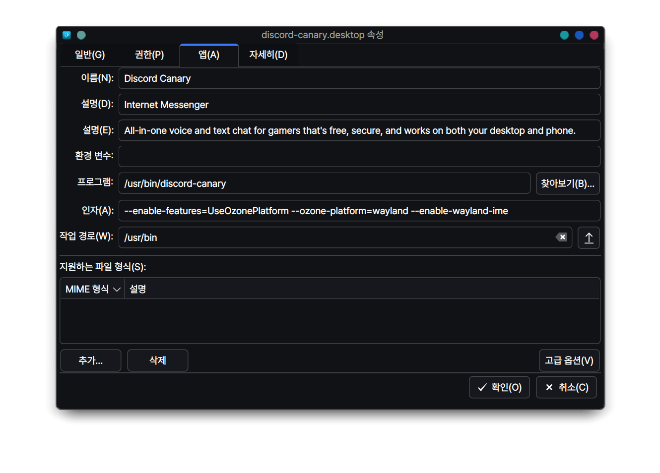This screenshot has width=660, height=473.
Task: Click the empty environment variables field
Action: 359,156
